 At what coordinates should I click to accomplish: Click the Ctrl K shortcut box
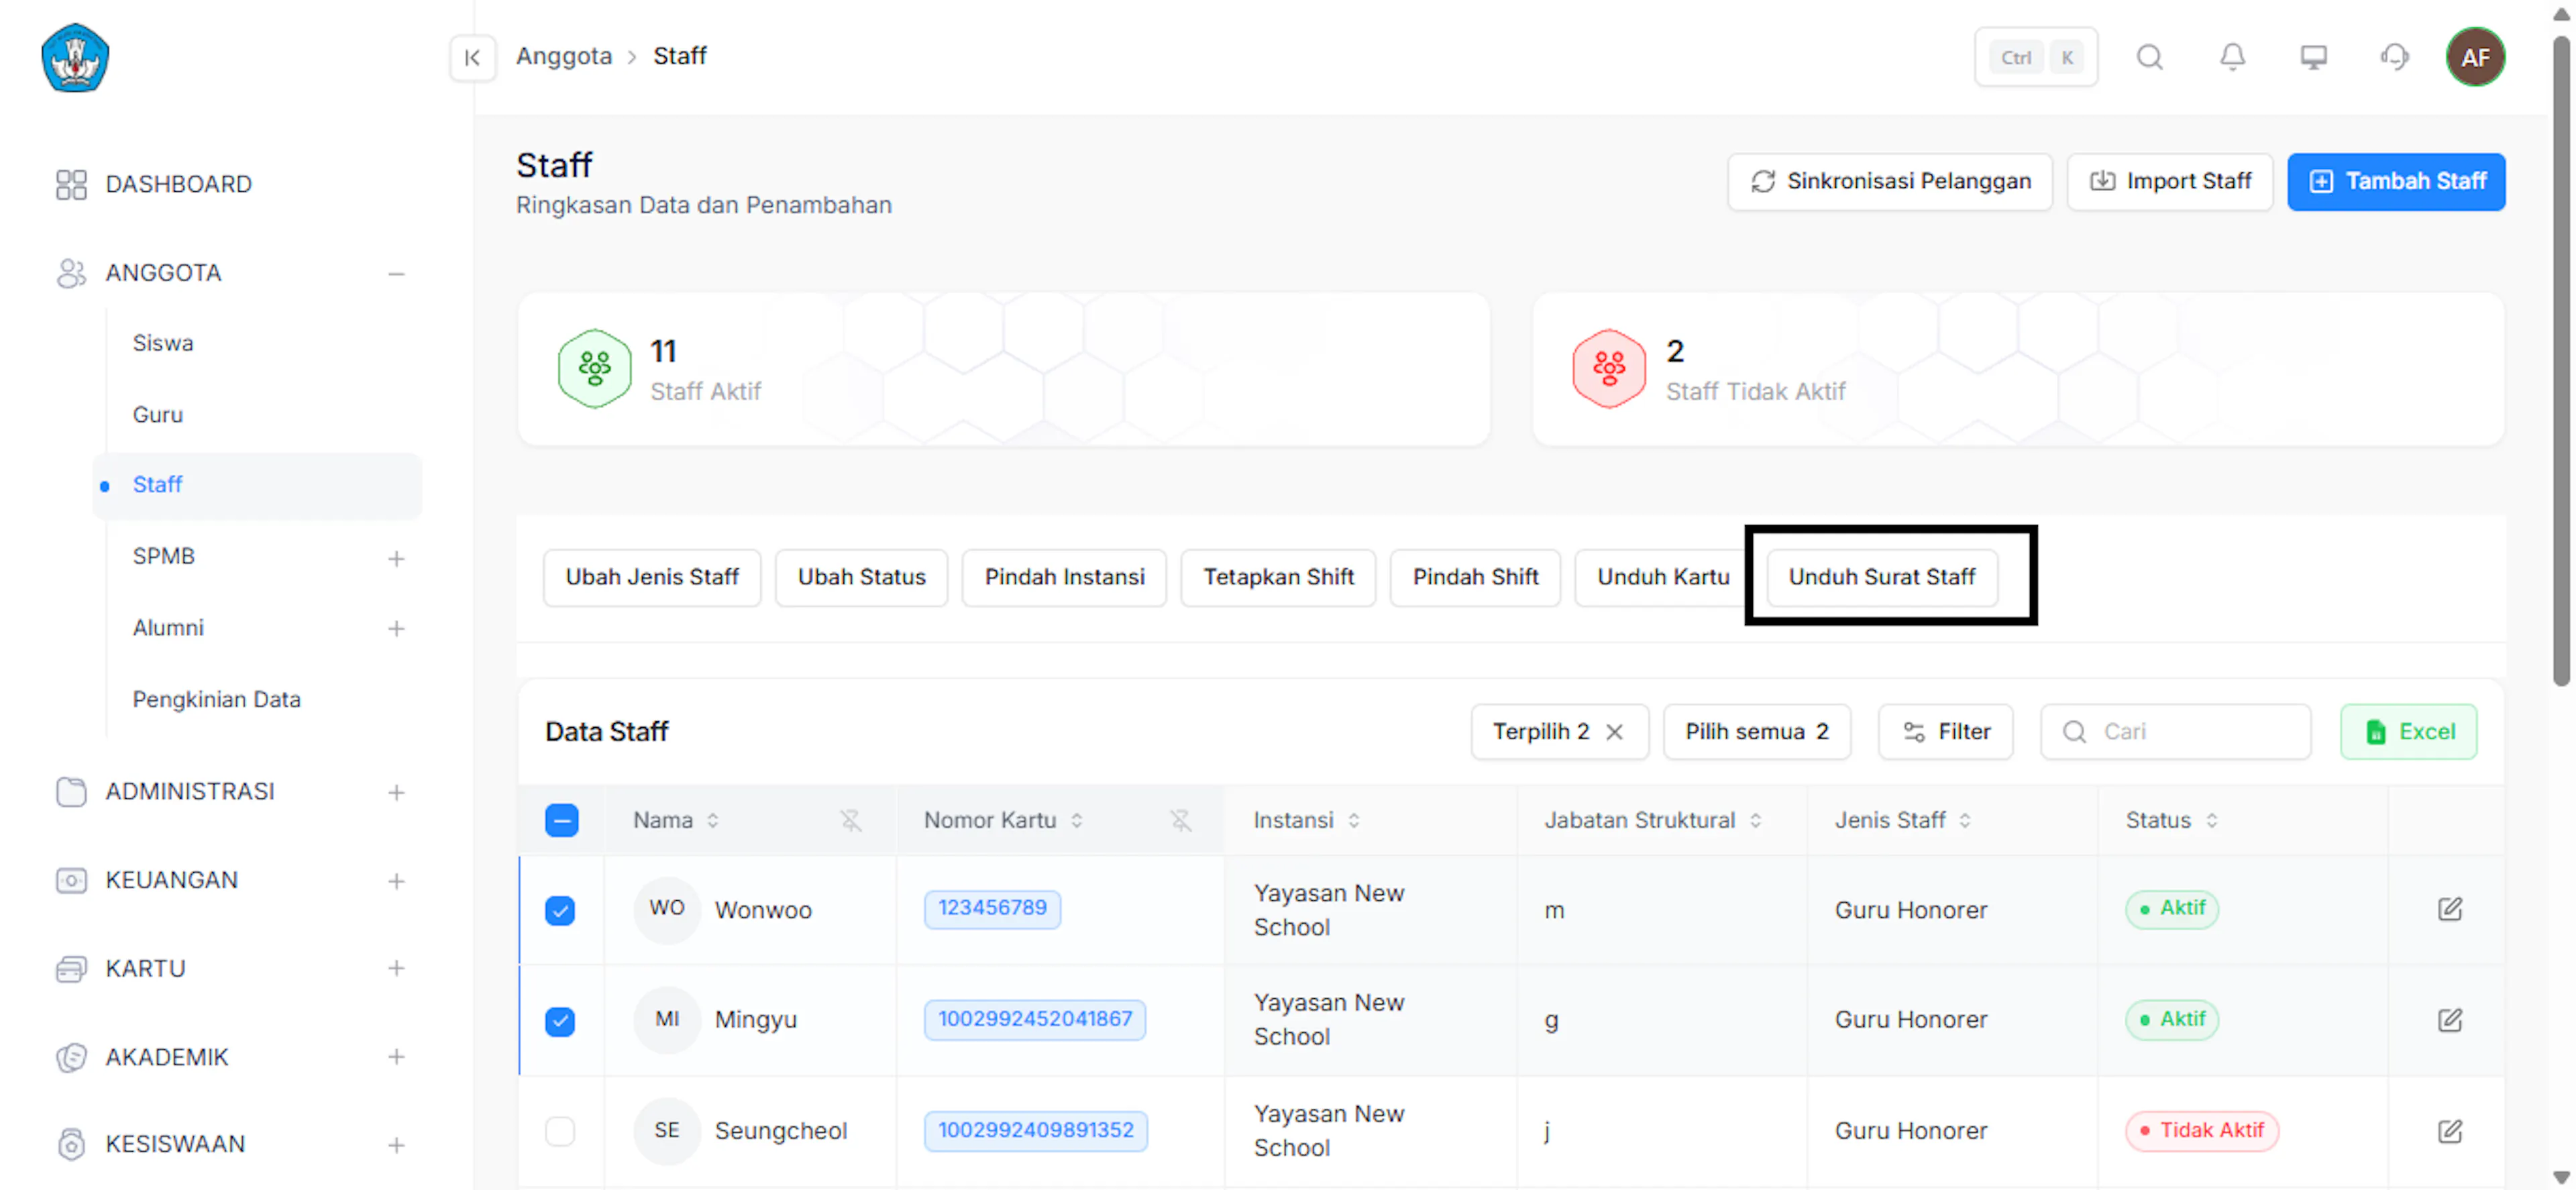coord(2036,57)
